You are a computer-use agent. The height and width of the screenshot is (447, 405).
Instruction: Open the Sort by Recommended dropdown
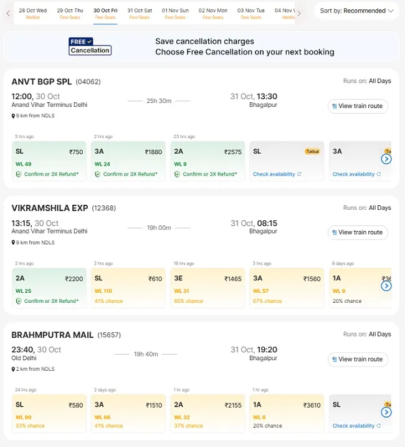356,11
